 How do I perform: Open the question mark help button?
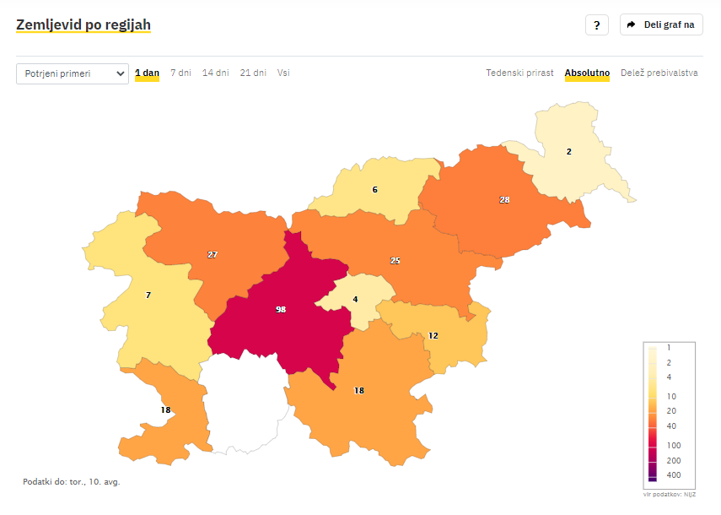596,24
